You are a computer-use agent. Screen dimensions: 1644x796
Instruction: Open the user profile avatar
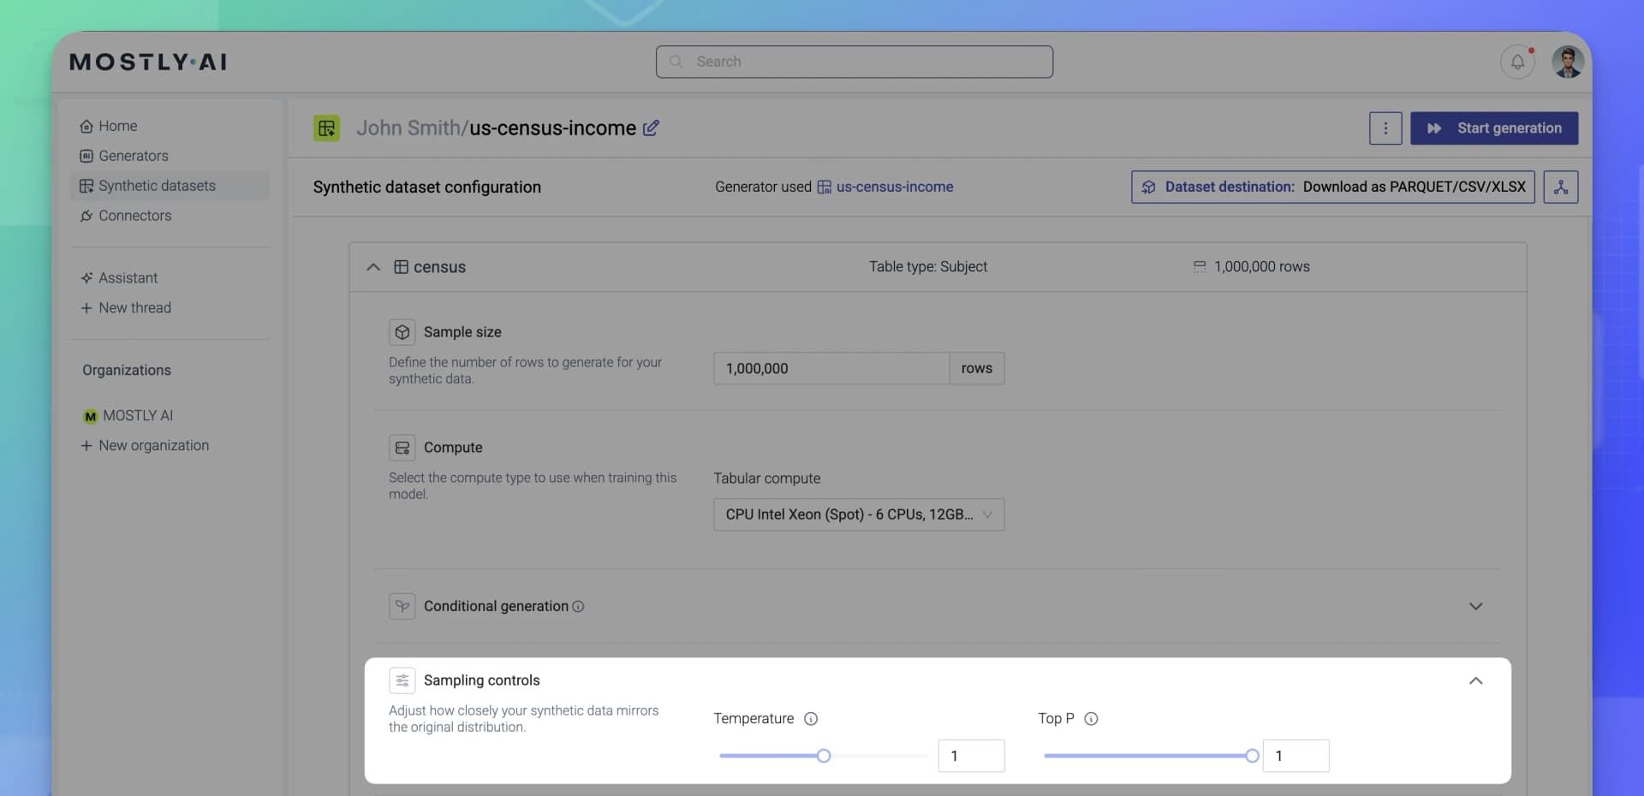[x=1568, y=62]
